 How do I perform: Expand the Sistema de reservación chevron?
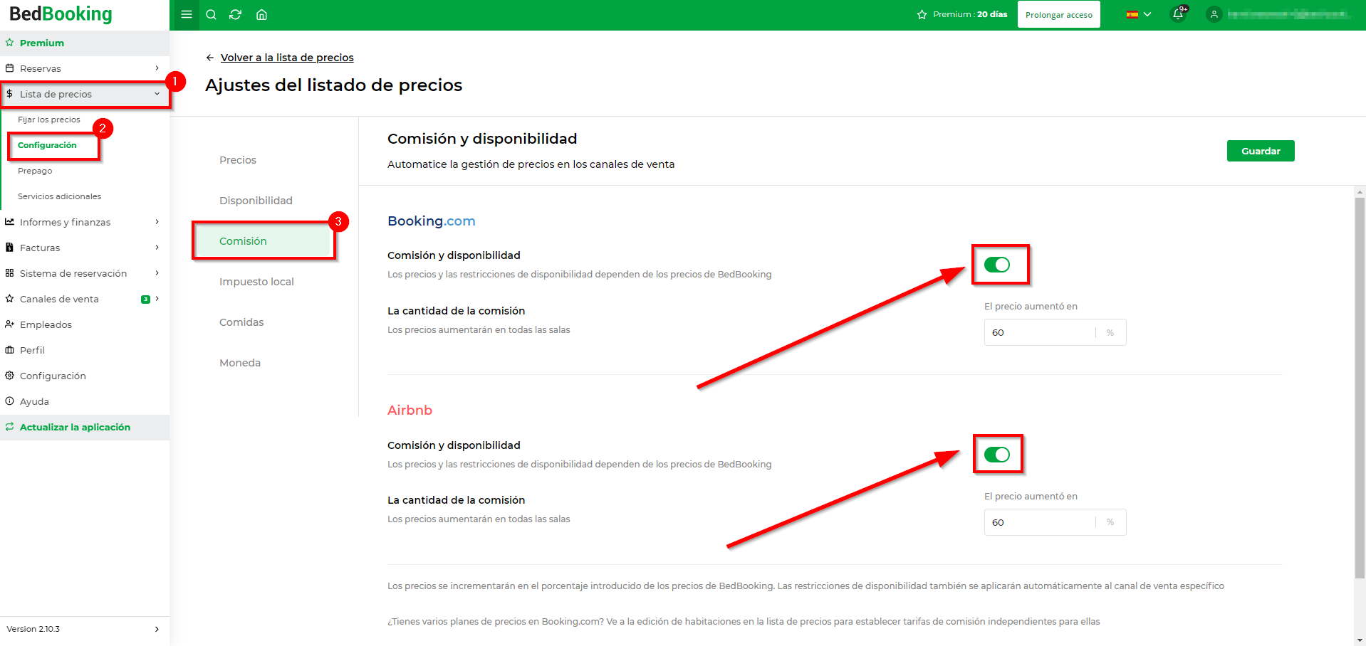point(157,273)
